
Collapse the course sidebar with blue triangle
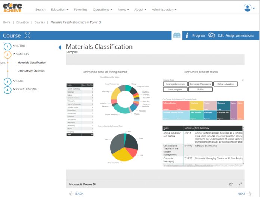[60, 47]
